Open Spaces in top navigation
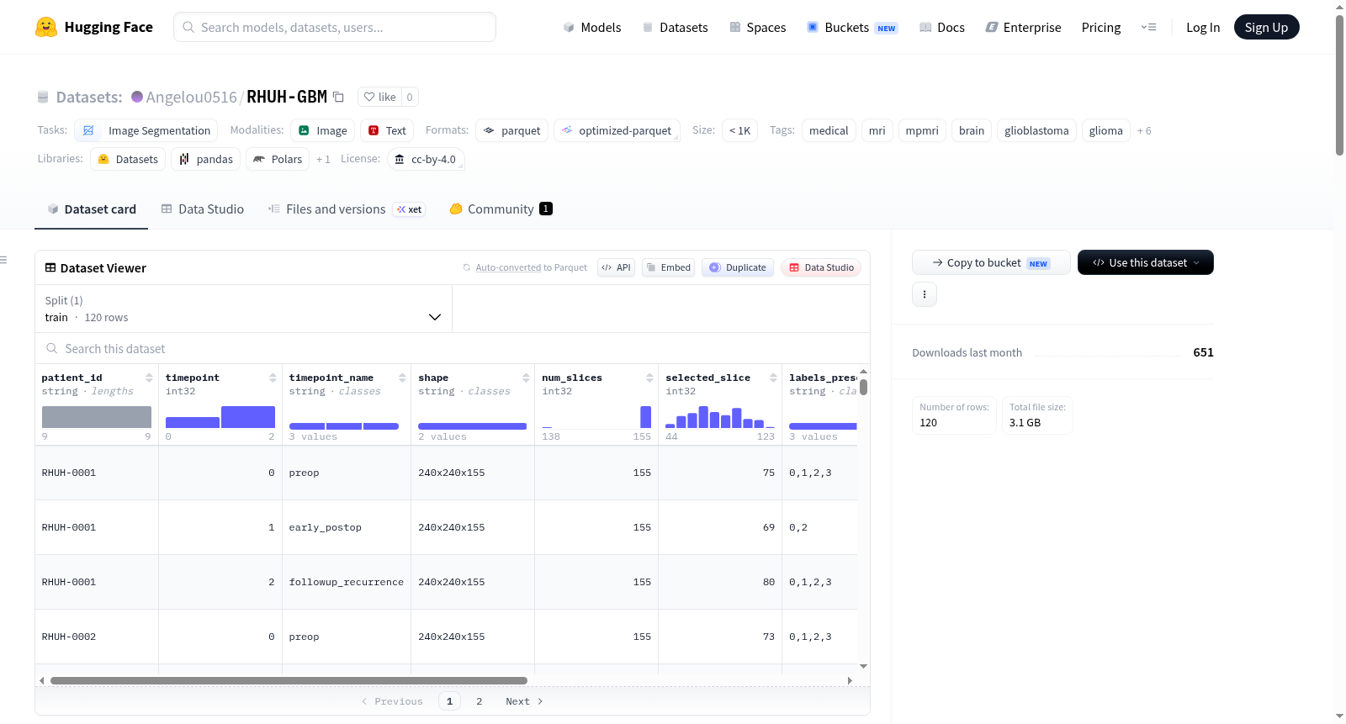Image resolution: width=1346 pixels, height=724 pixels. 758,27
